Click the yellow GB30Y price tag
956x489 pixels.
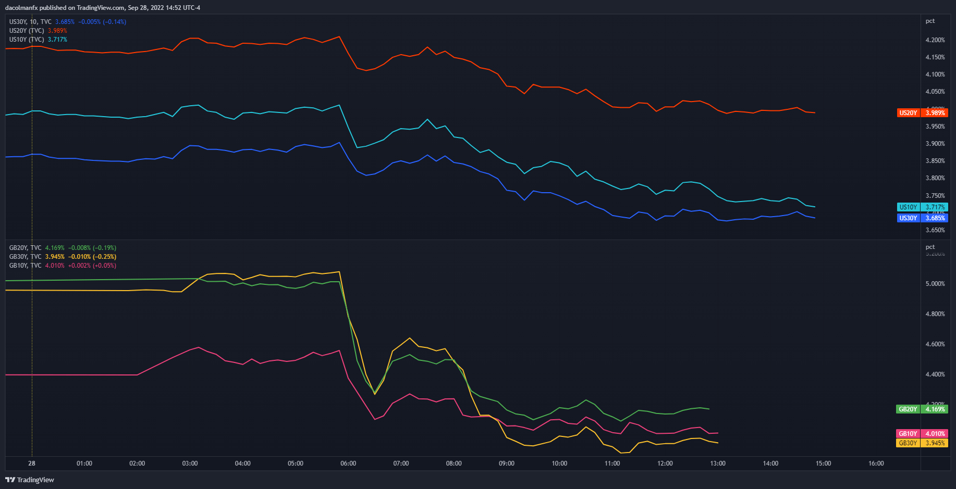pos(922,443)
